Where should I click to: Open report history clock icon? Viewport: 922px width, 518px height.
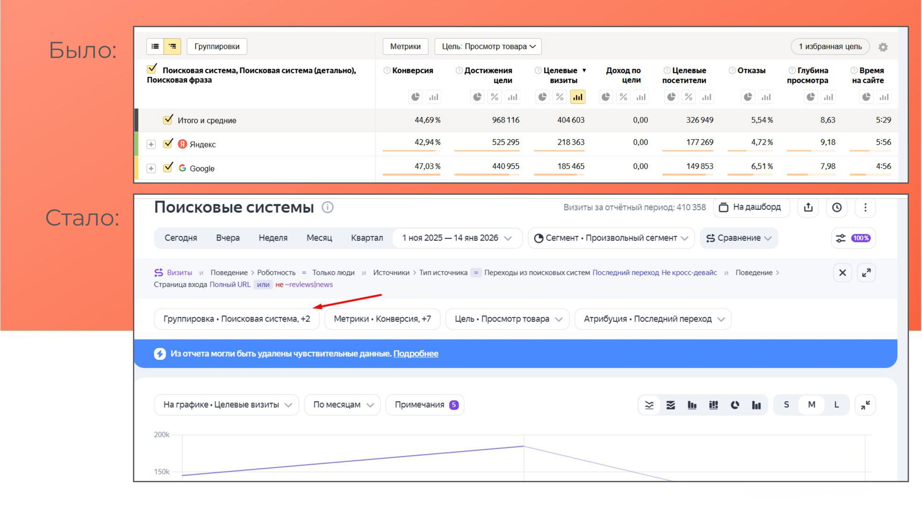[837, 207]
